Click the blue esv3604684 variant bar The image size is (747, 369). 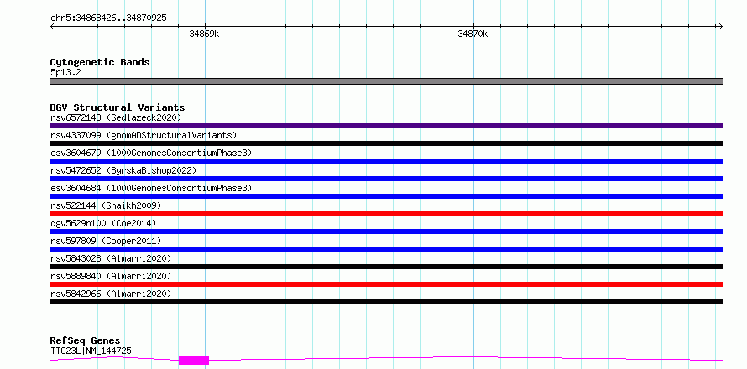[386, 196]
